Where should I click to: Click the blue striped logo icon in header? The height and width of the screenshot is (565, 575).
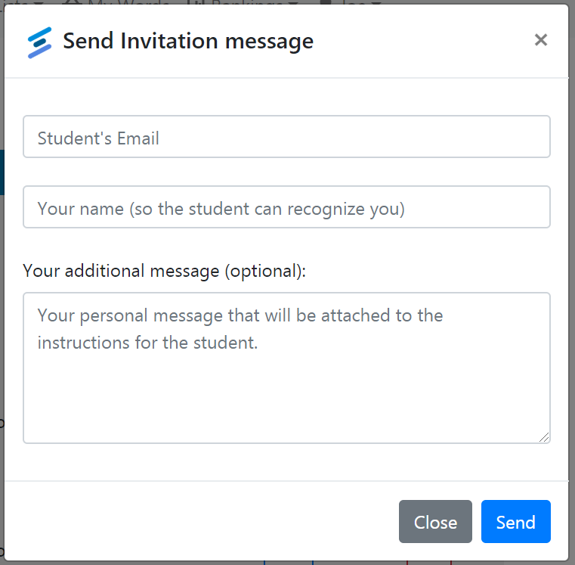tap(39, 42)
